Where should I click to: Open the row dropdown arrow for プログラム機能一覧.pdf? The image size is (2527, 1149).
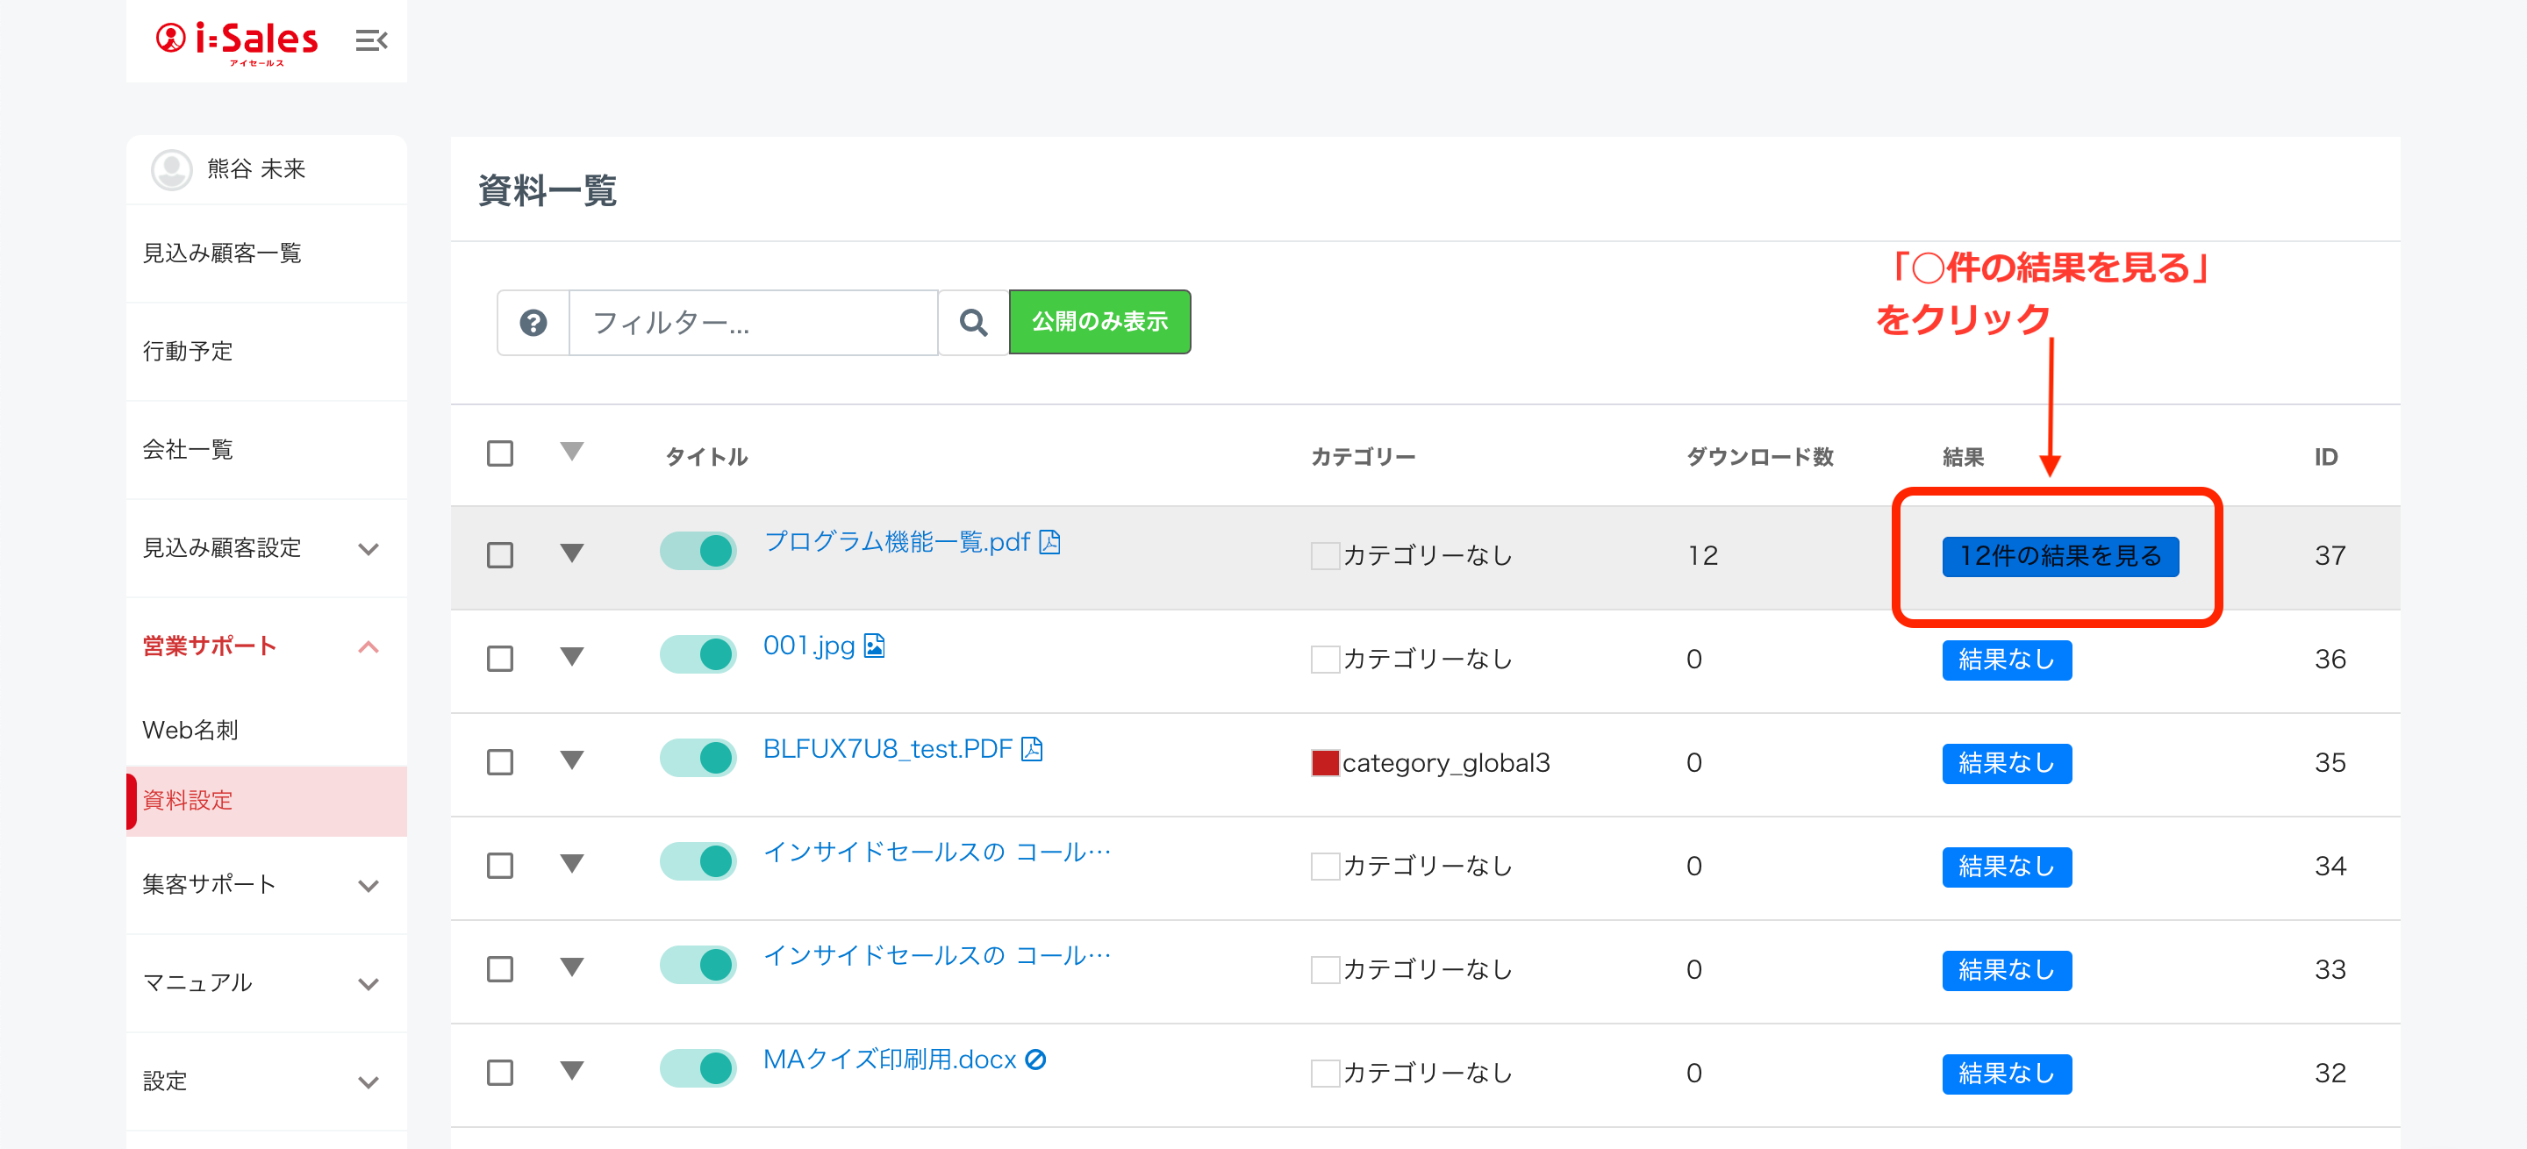[572, 553]
